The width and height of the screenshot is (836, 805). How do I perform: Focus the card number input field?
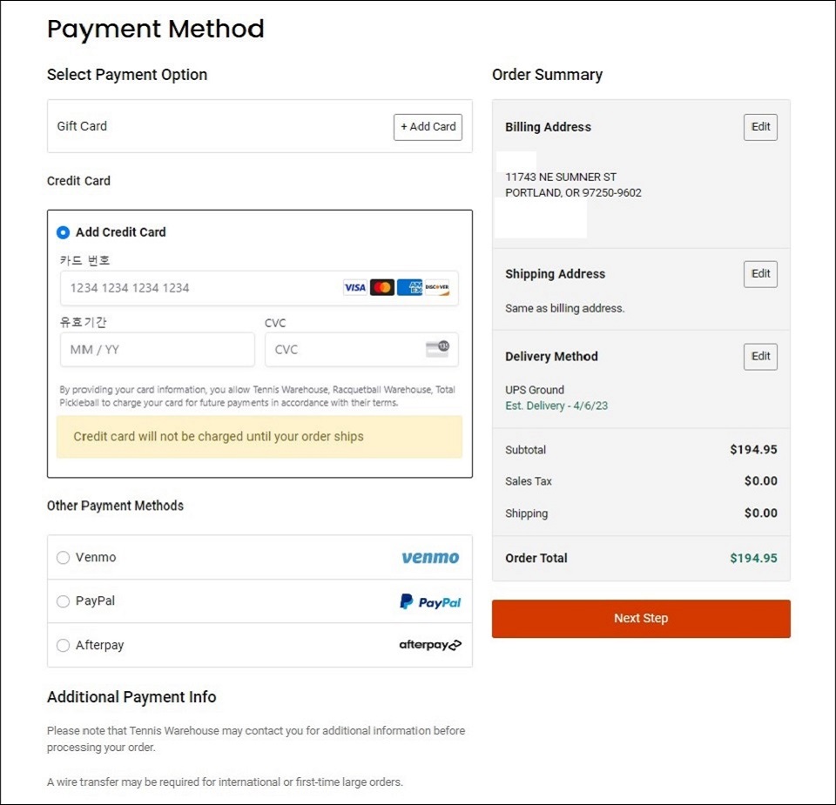click(260, 288)
